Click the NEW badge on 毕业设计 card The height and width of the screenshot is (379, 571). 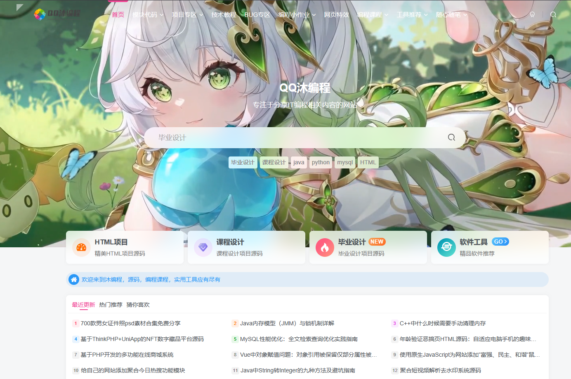(377, 242)
